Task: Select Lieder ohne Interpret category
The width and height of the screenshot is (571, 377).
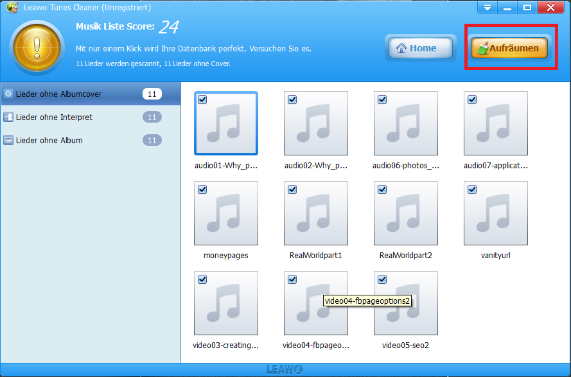Action: 91,118
